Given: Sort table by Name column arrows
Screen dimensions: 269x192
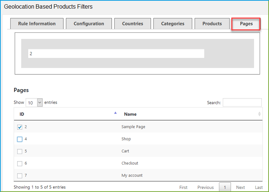Looking at the screenshot, I should coord(259,114).
